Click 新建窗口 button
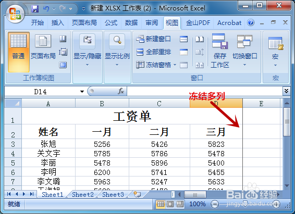The height and width of the screenshot is (214, 295). (153, 39)
